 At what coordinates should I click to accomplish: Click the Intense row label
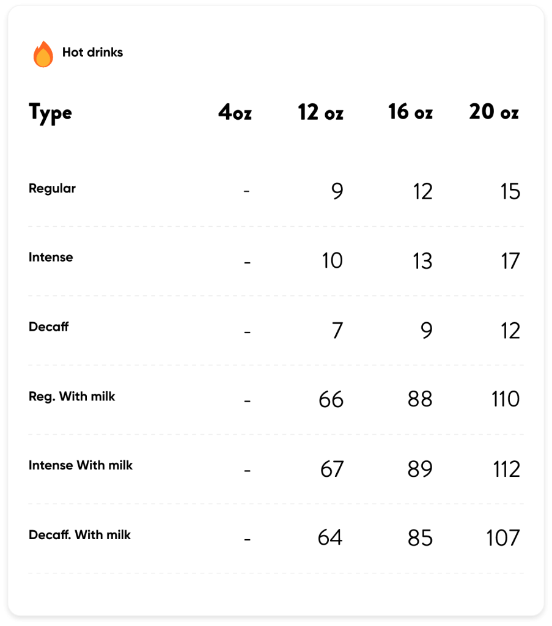point(51,257)
